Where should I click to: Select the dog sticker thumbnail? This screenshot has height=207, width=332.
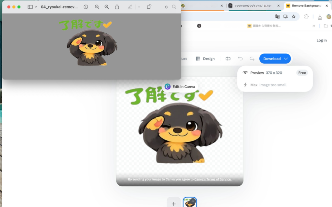[x=190, y=202]
